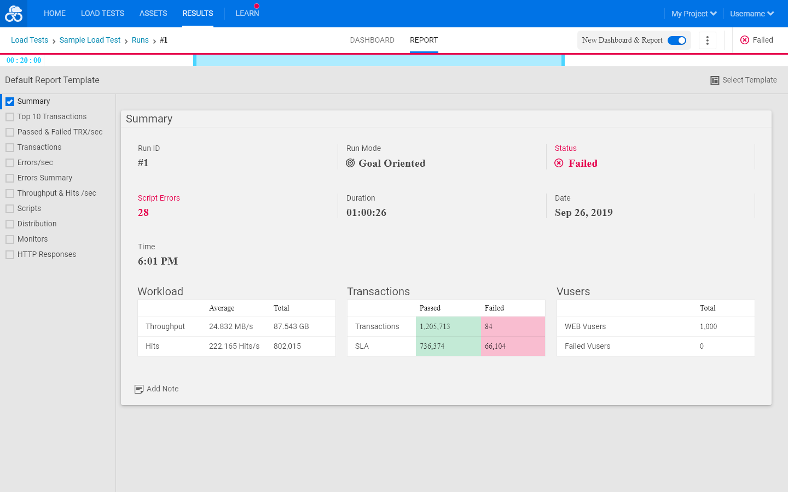Viewport: 788px width, 492px height.
Task: Click the cloud logo icon in header
Action: [x=14, y=14]
